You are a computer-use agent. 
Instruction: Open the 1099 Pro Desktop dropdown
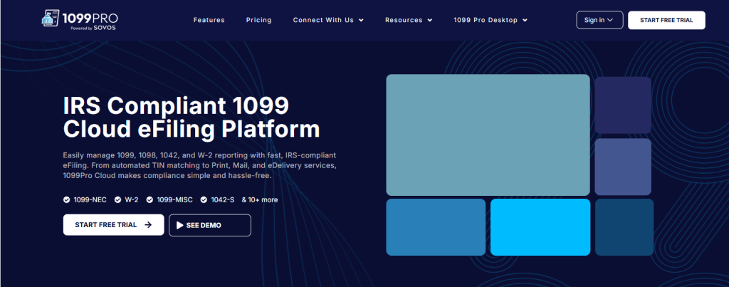click(490, 20)
